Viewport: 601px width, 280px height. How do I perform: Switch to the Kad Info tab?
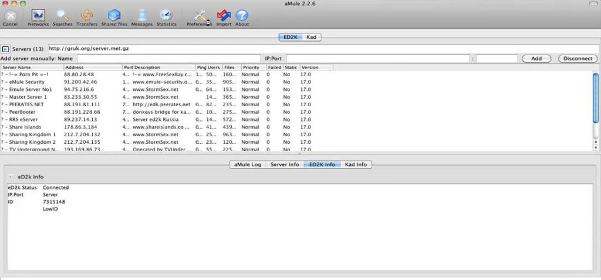click(356, 164)
